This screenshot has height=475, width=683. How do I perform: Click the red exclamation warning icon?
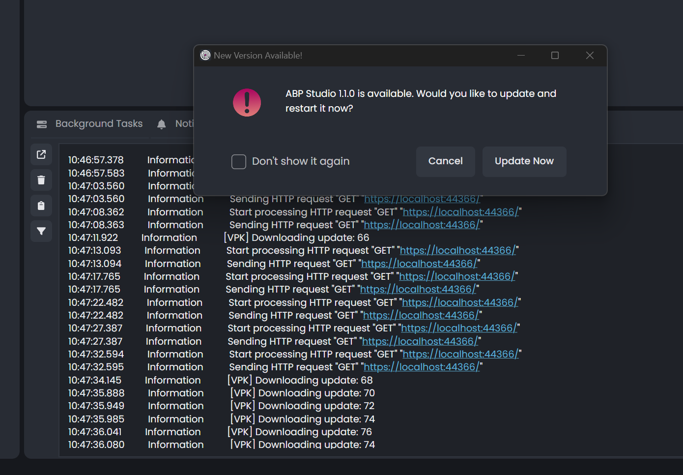(x=247, y=102)
